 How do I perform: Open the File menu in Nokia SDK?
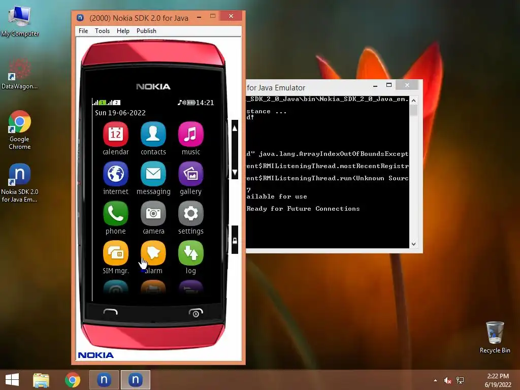pyautogui.click(x=83, y=31)
